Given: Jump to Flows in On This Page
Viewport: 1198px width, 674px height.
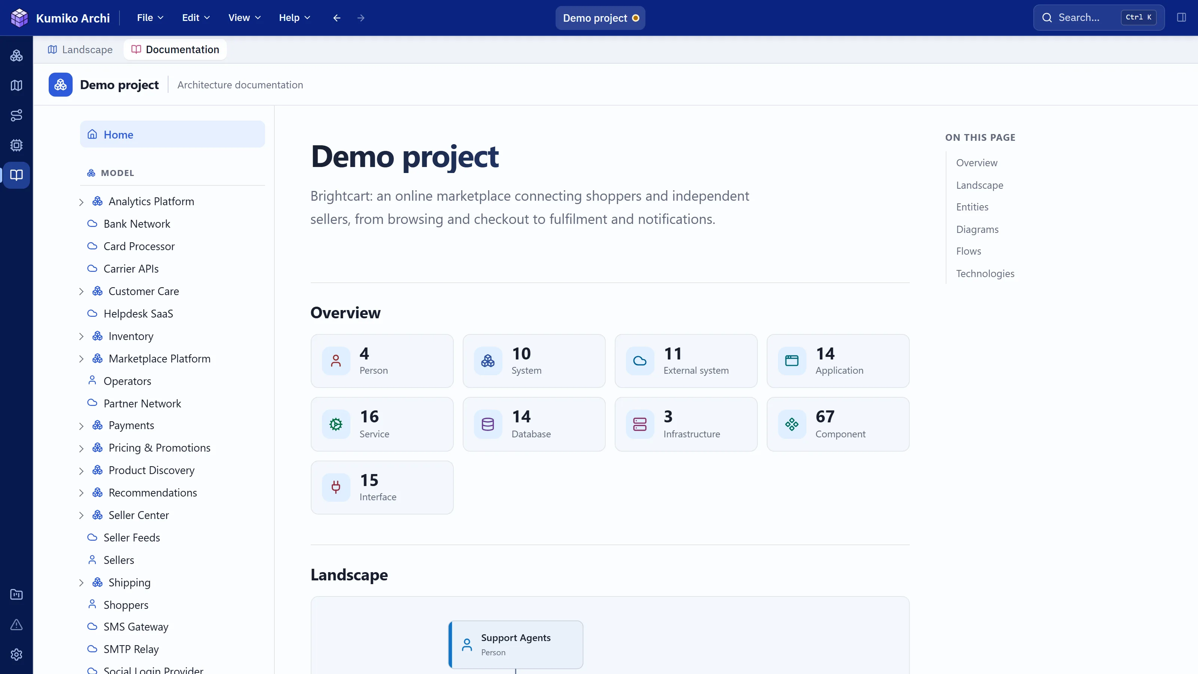Looking at the screenshot, I should (968, 251).
